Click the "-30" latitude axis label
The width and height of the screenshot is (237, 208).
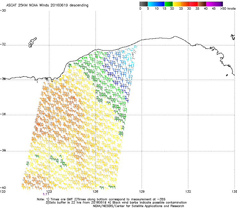(x=3, y=11)
